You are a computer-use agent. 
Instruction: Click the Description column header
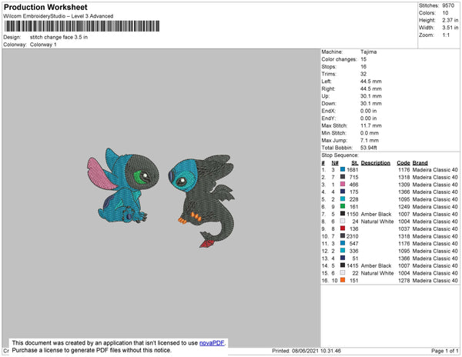tap(376, 163)
